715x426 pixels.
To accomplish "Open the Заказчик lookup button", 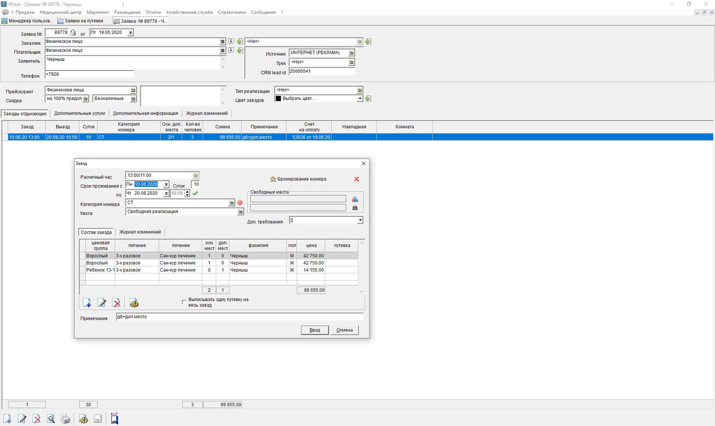I will [x=223, y=42].
